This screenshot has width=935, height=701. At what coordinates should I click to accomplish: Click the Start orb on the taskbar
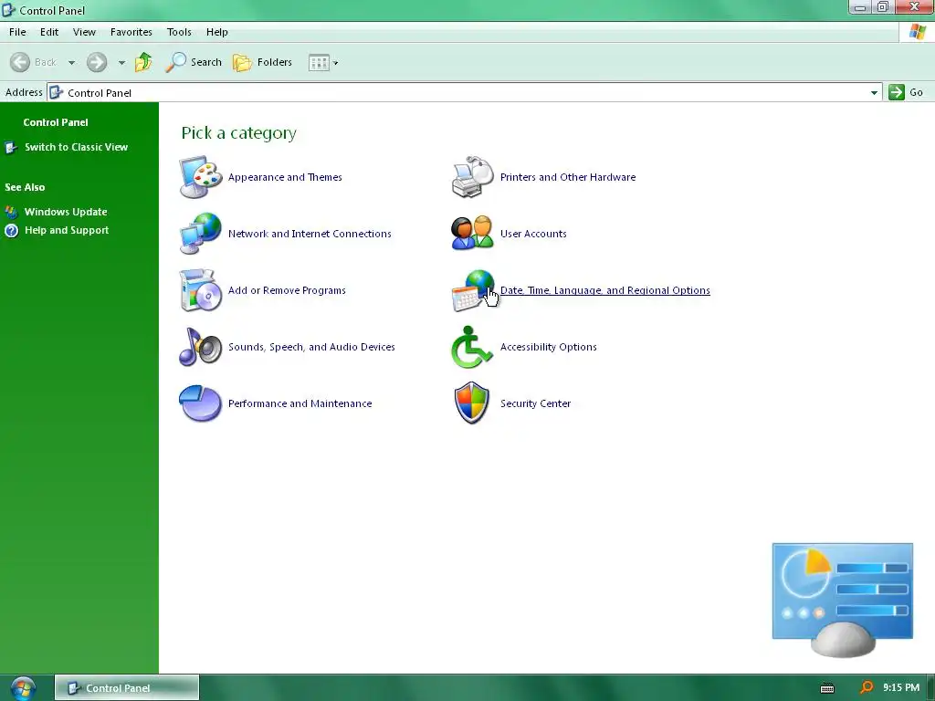point(23,688)
